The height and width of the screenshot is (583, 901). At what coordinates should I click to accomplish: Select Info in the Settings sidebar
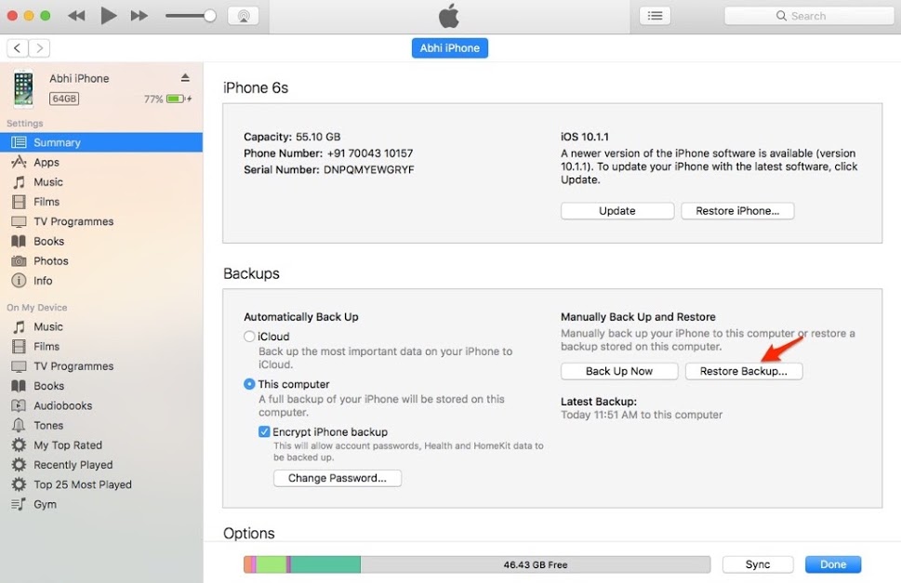(x=43, y=281)
